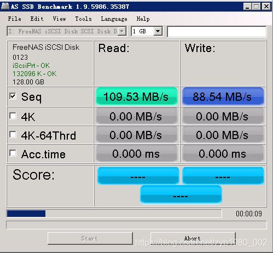
Task: Click the blue benchmark progress bar
Action: tap(114, 214)
